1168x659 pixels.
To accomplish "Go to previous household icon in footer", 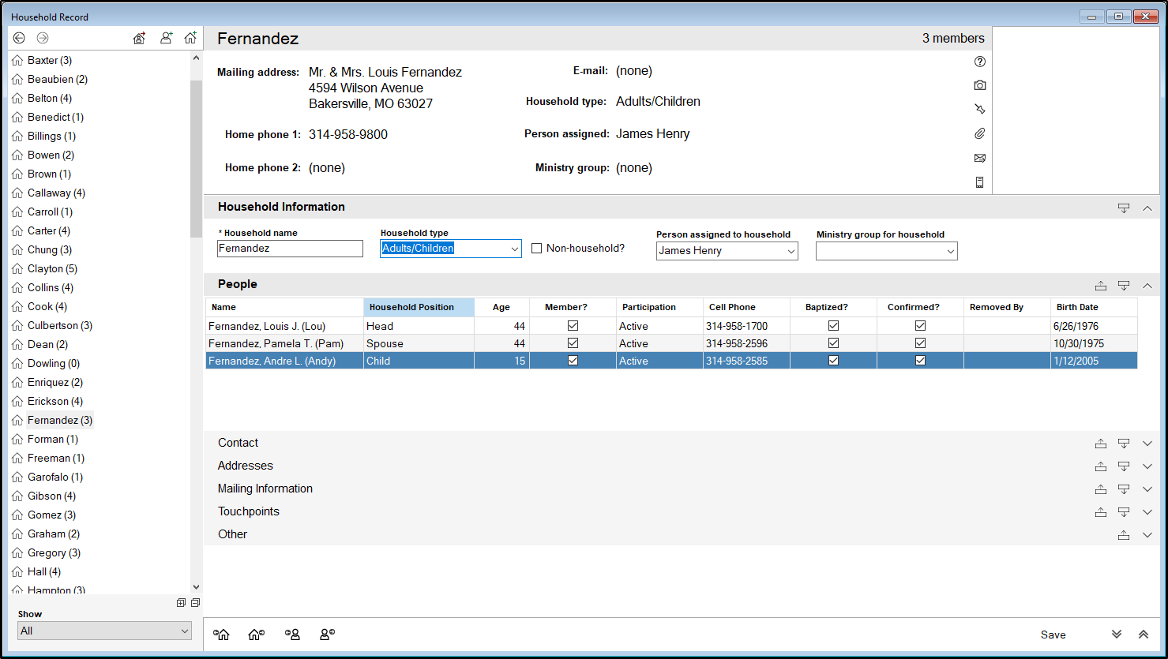I will [x=223, y=635].
